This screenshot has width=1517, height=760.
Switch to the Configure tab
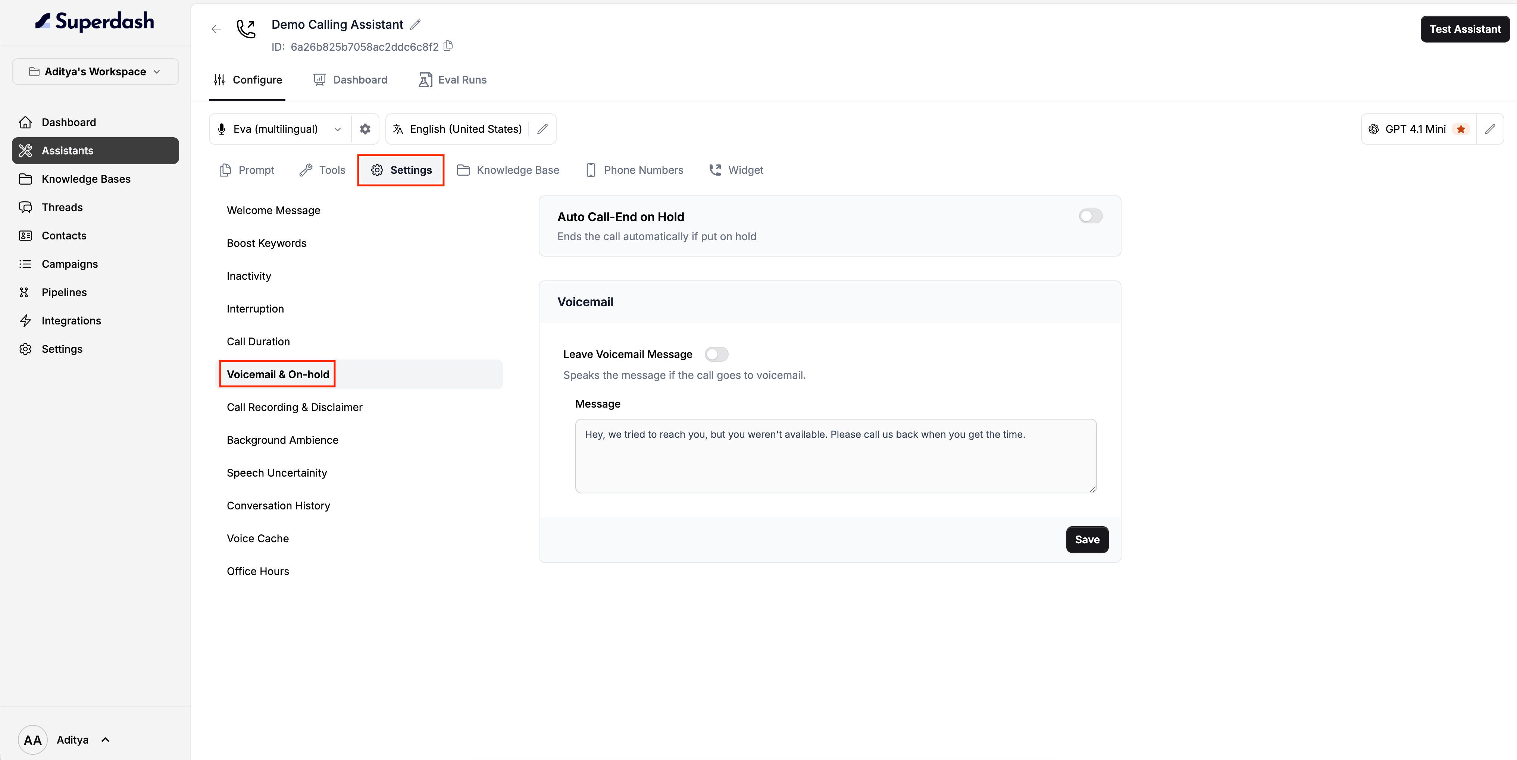click(248, 79)
